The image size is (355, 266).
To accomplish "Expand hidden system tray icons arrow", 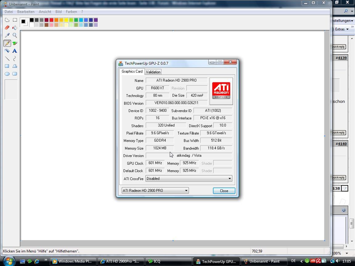I will (301, 261).
